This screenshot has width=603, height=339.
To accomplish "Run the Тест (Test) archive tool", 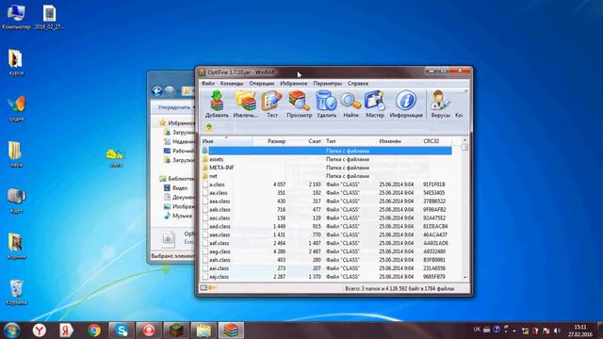I will (272, 105).
